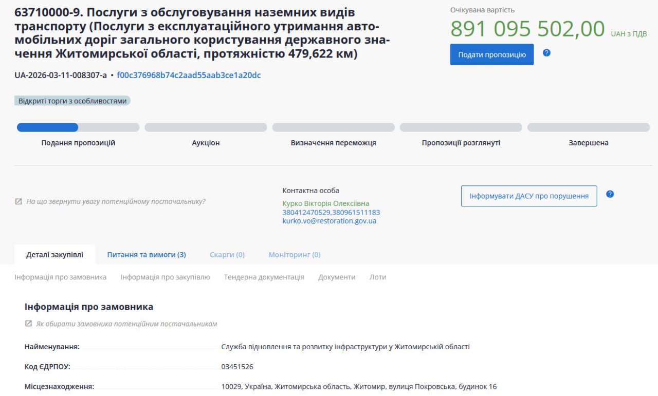The image size is (658, 396).
Task: Switch to Питання та вимоги (3) tab
Action: point(147,255)
